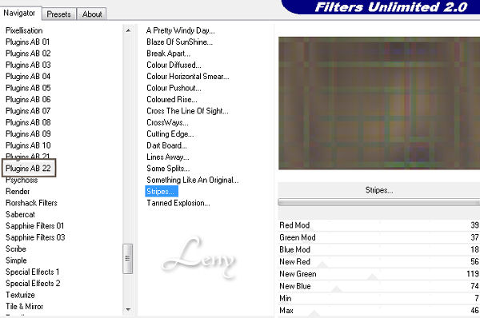Click the New Blue slider handle
The image size is (480, 318).
336,289
